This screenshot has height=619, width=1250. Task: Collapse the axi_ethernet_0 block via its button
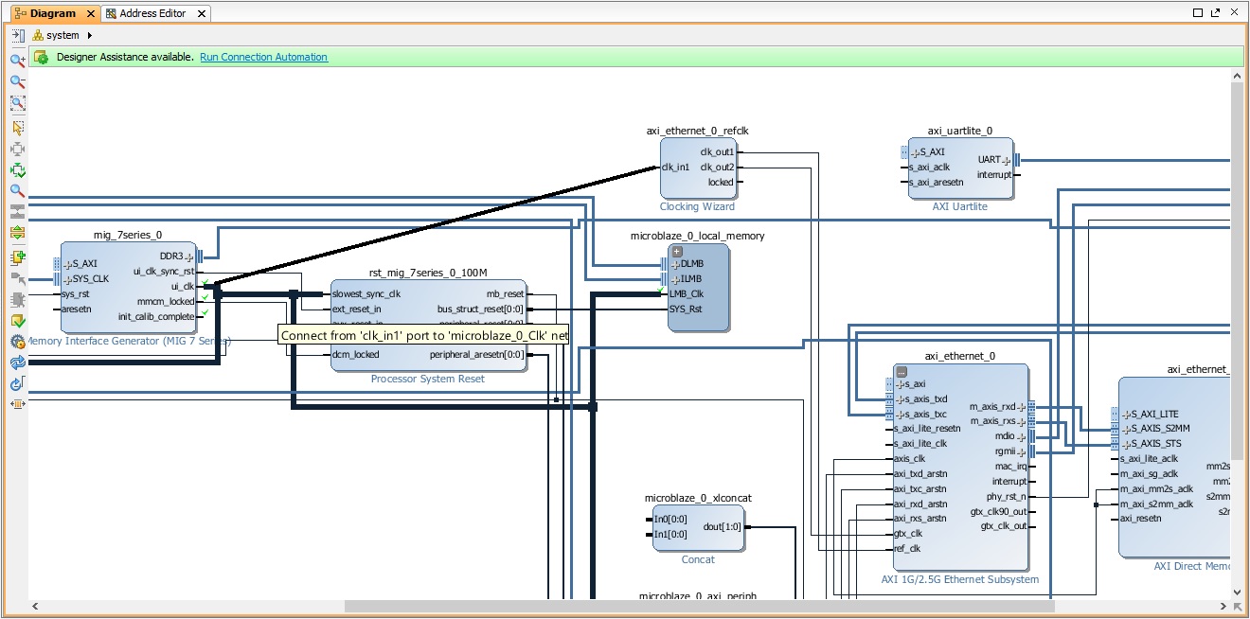click(x=902, y=371)
